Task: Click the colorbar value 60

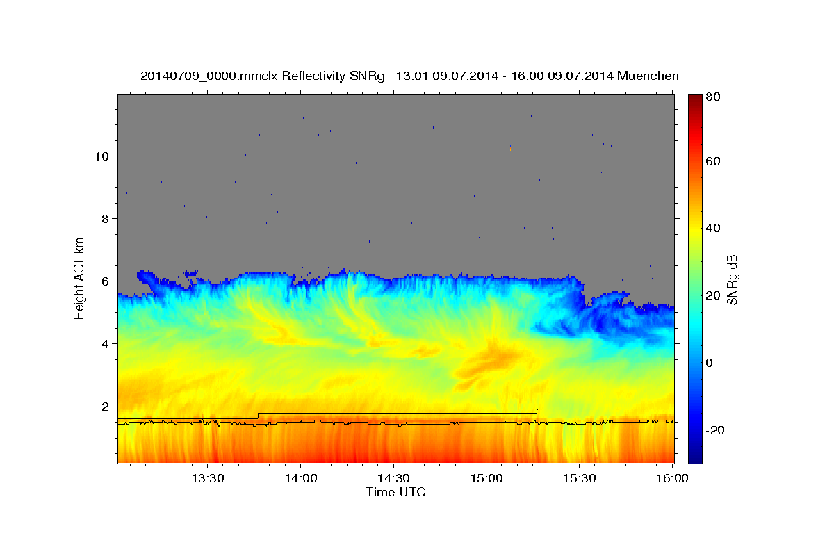Action: click(714, 161)
